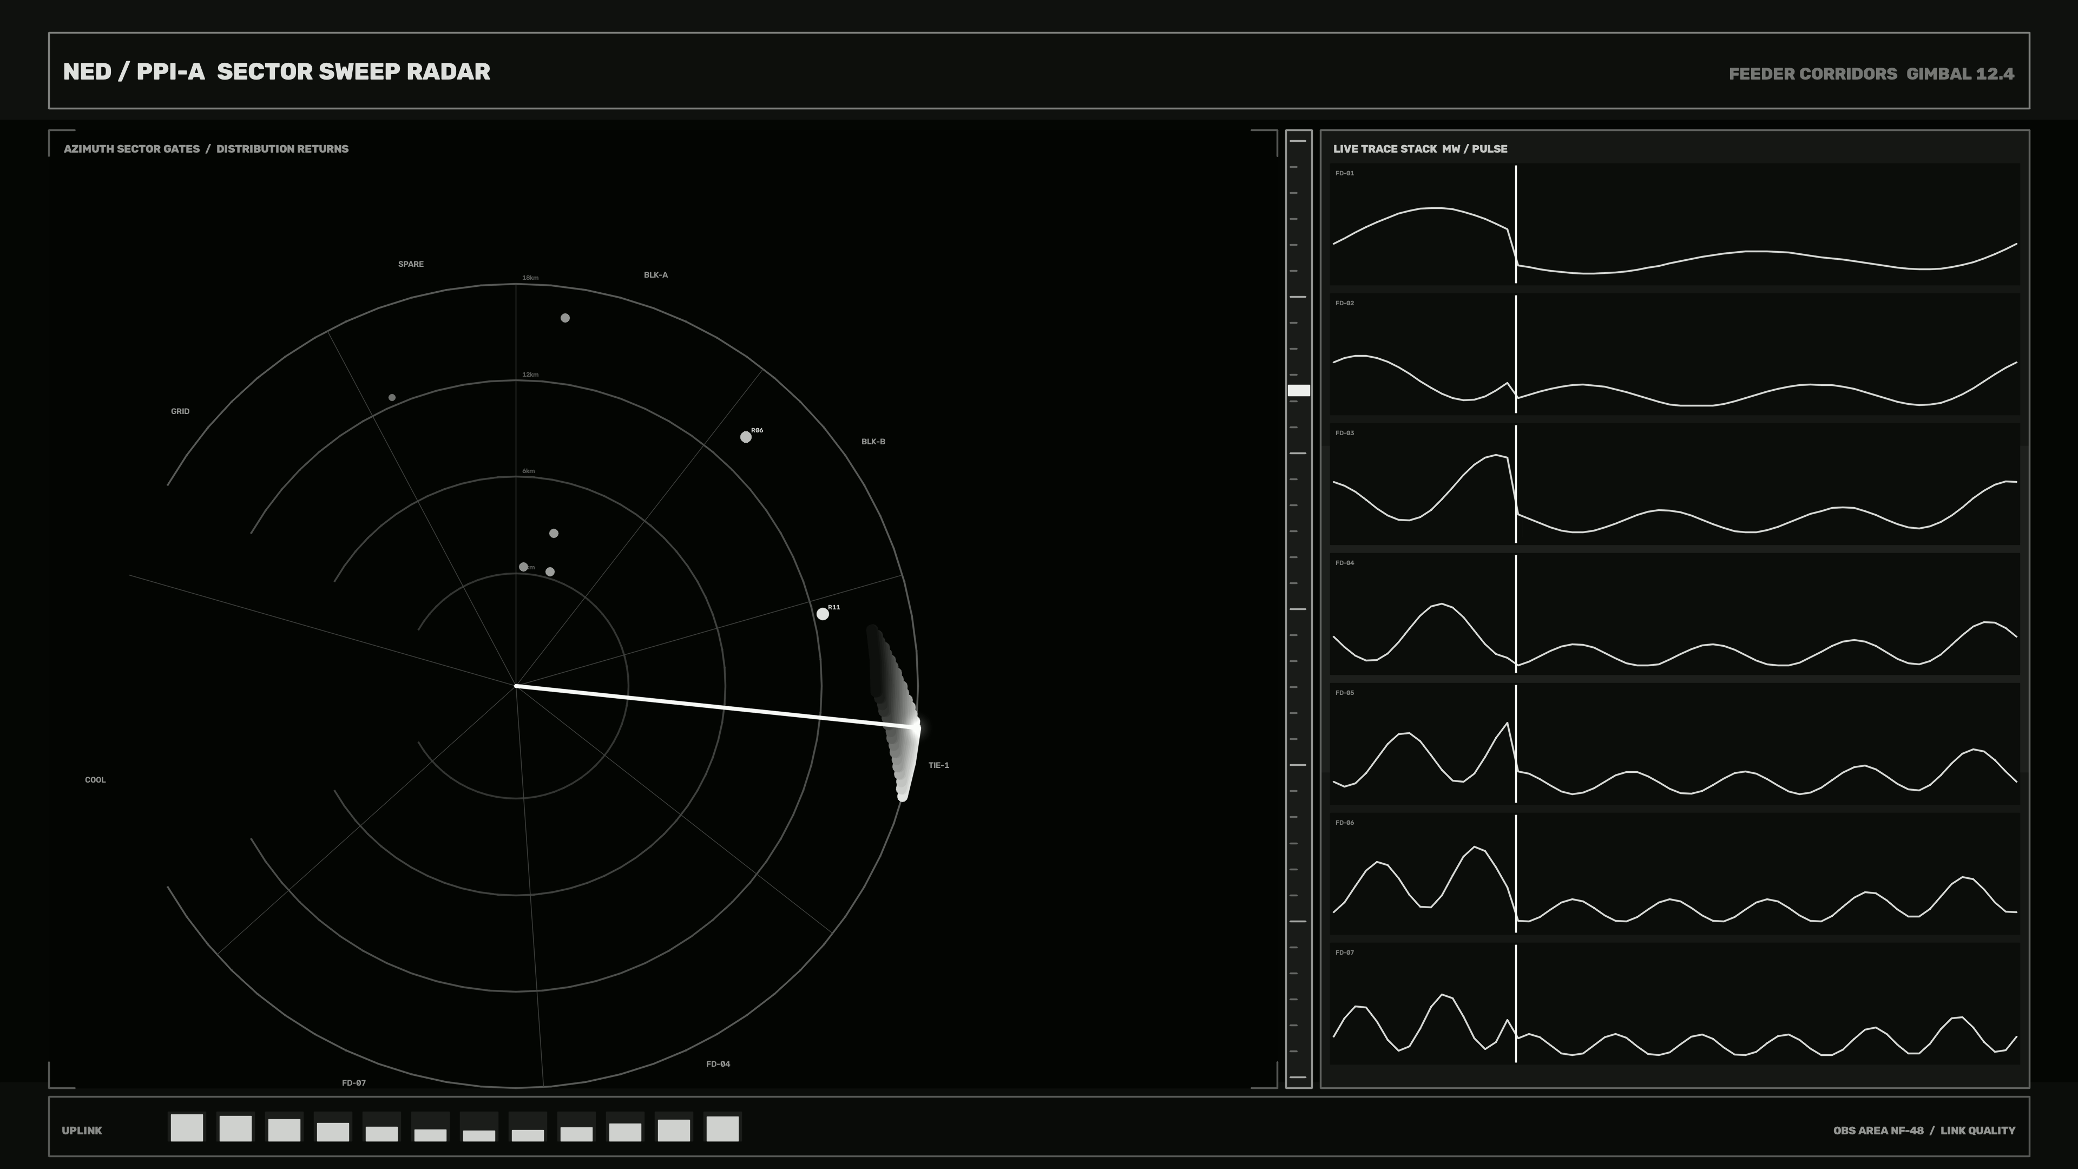Click the BLK-A sector label

click(656, 275)
